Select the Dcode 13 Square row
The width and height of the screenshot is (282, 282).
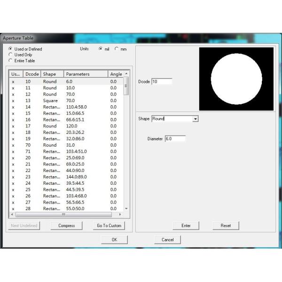pyautogui.click(x=66, y=101)
